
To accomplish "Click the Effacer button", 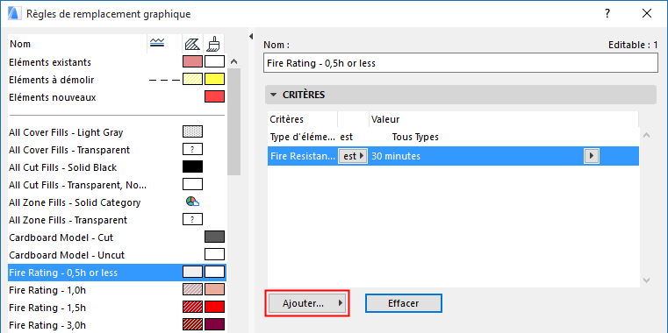I will click(404, 303).
